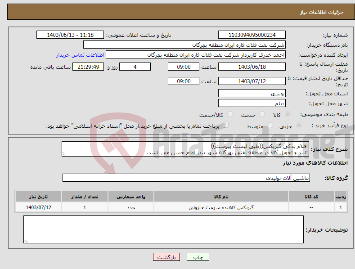Click the نام کالا column header
The image size is (355, 269).
pos(221,197)
